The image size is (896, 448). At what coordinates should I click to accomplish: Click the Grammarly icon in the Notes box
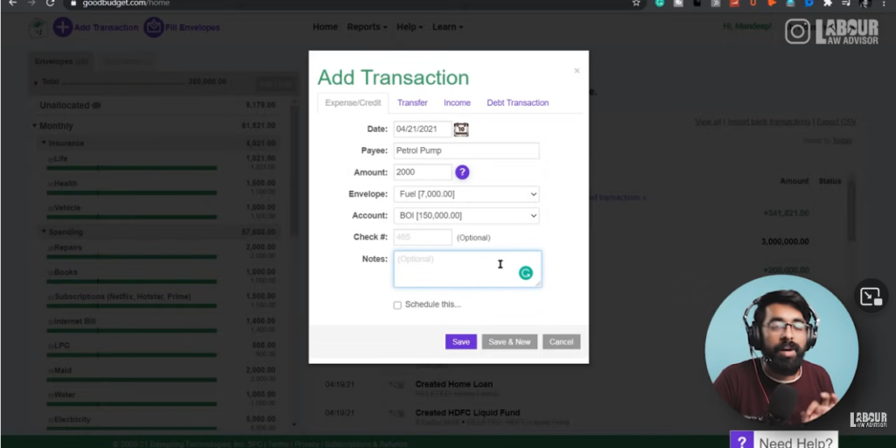(x=525, y=273)
